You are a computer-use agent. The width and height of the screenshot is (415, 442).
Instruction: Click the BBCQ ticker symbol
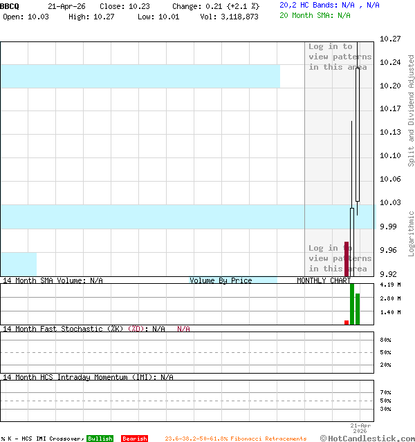point(10,6)
